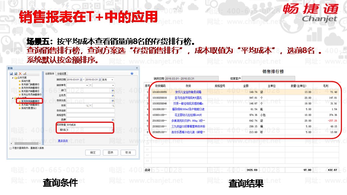
Task: Click negative profit cell -257.26
Action: pos(326,121)
